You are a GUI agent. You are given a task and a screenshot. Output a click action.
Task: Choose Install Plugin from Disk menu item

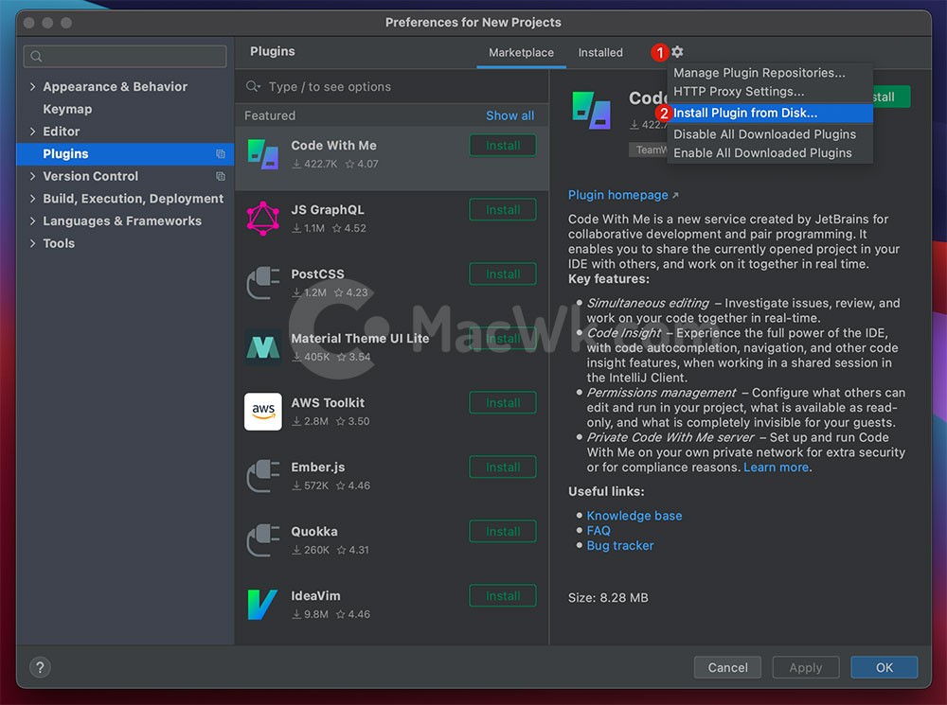(745, 113)
